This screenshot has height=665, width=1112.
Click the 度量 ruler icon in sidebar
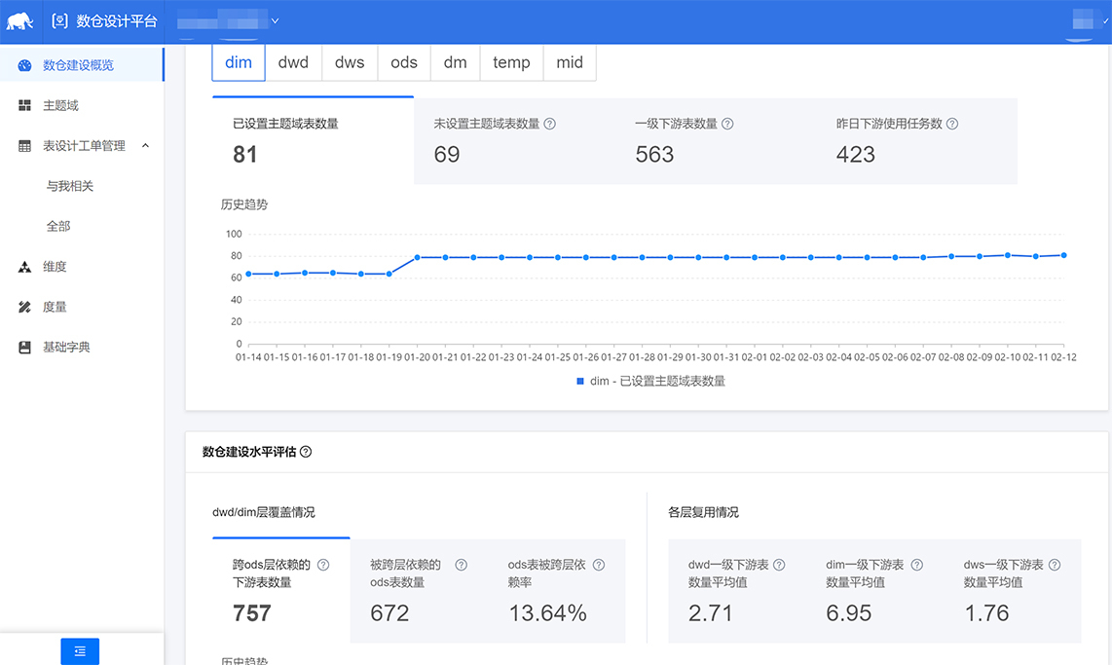pos(24,307)
